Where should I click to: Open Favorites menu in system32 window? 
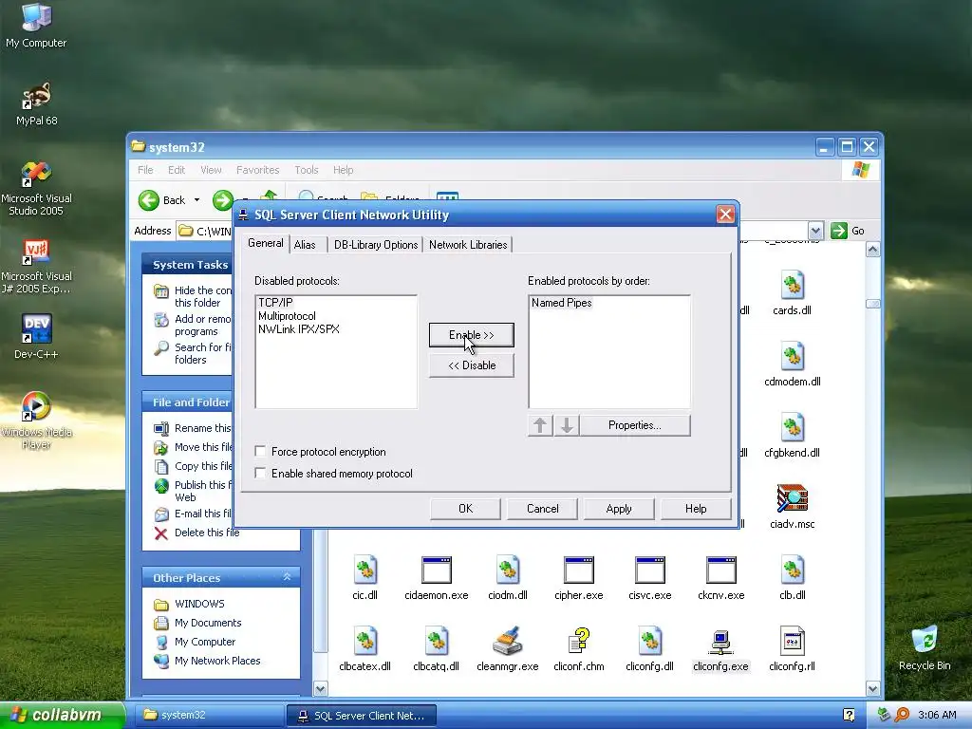(258, 170)
